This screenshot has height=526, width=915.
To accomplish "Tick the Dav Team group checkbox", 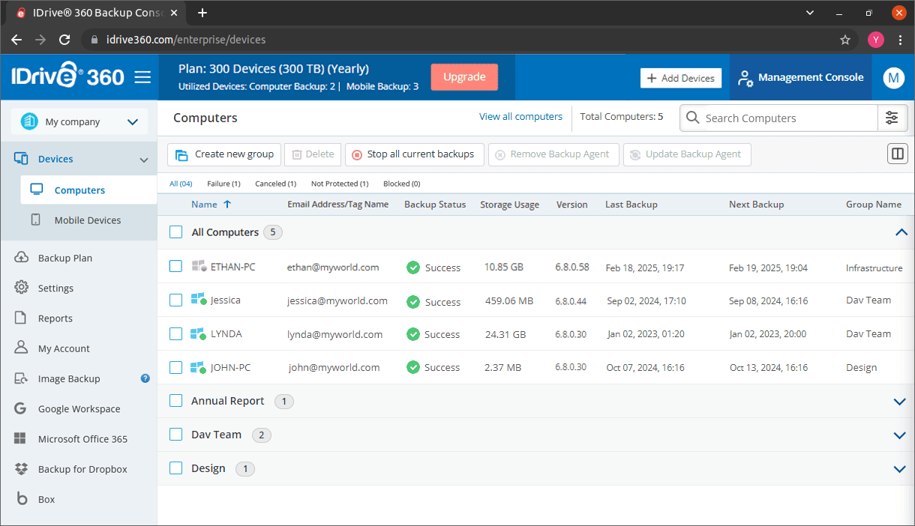I will 175,435.
